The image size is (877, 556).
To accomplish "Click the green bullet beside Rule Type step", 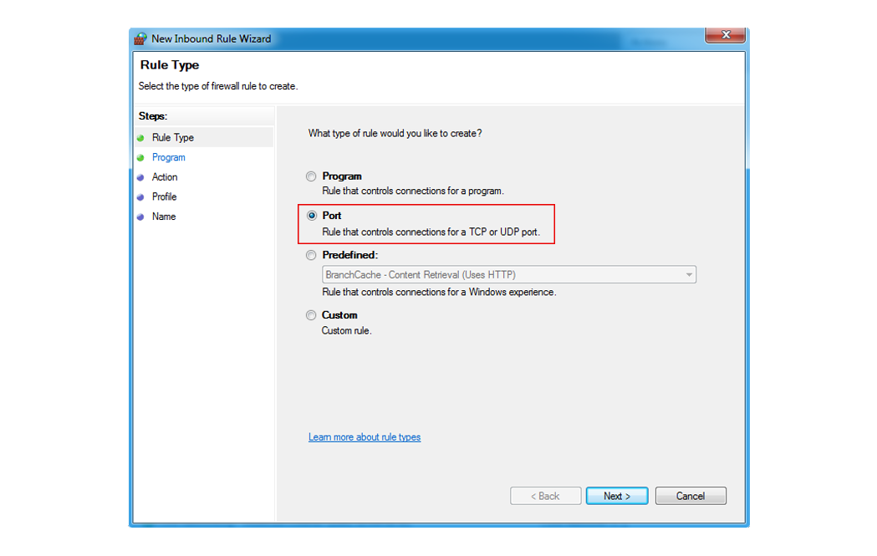I will tap(140, 138).
